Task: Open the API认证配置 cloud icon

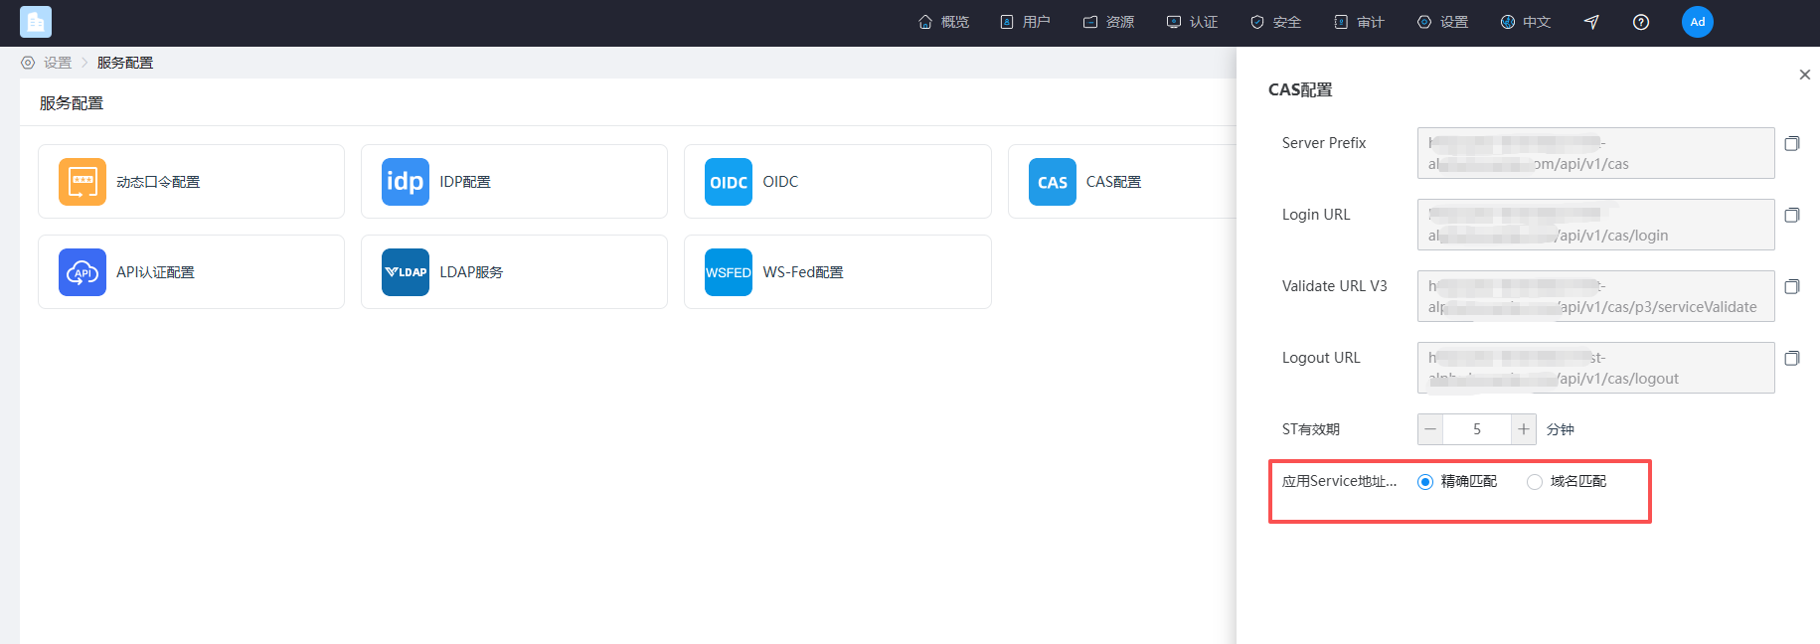Action: click(83, 272)
